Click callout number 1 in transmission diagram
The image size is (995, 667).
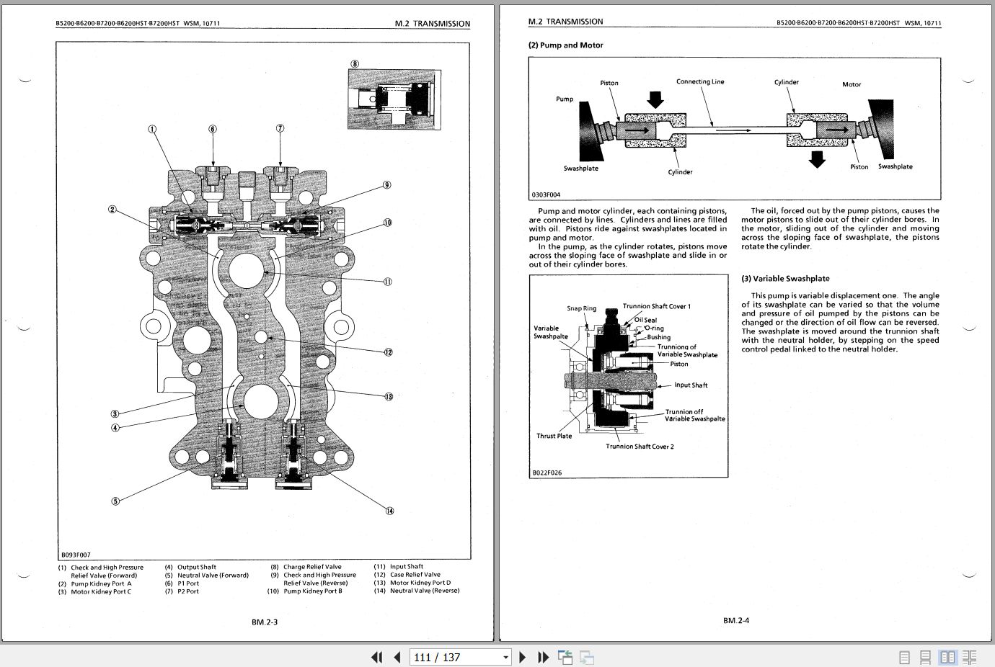coord(152,129)
